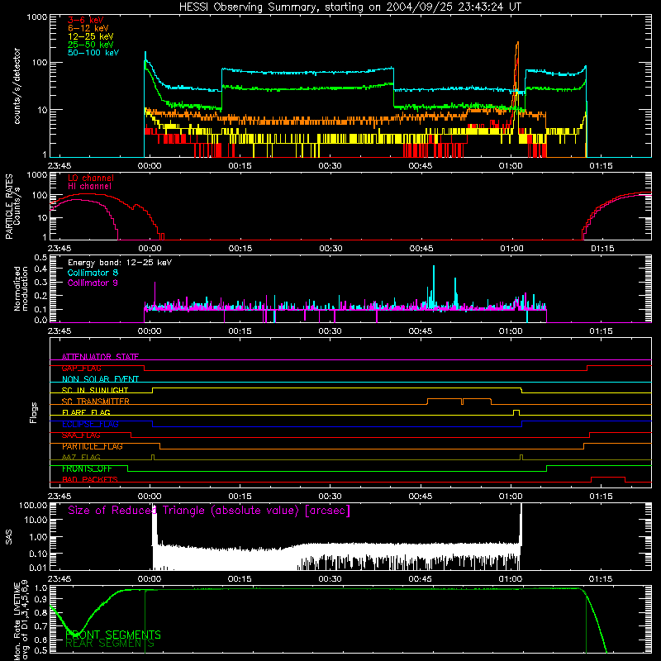Click the FLARE_FLAG label
661x661 pixels.
click(x=86, y=412)
